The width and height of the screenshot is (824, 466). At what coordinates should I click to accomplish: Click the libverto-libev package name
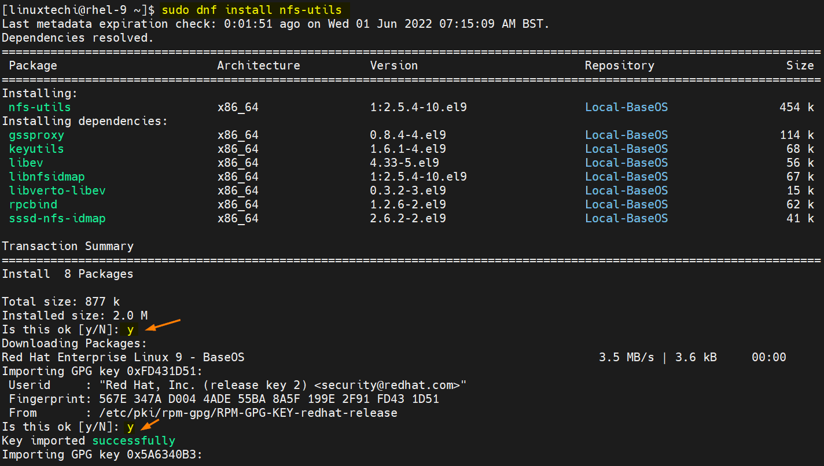[57, 190]
